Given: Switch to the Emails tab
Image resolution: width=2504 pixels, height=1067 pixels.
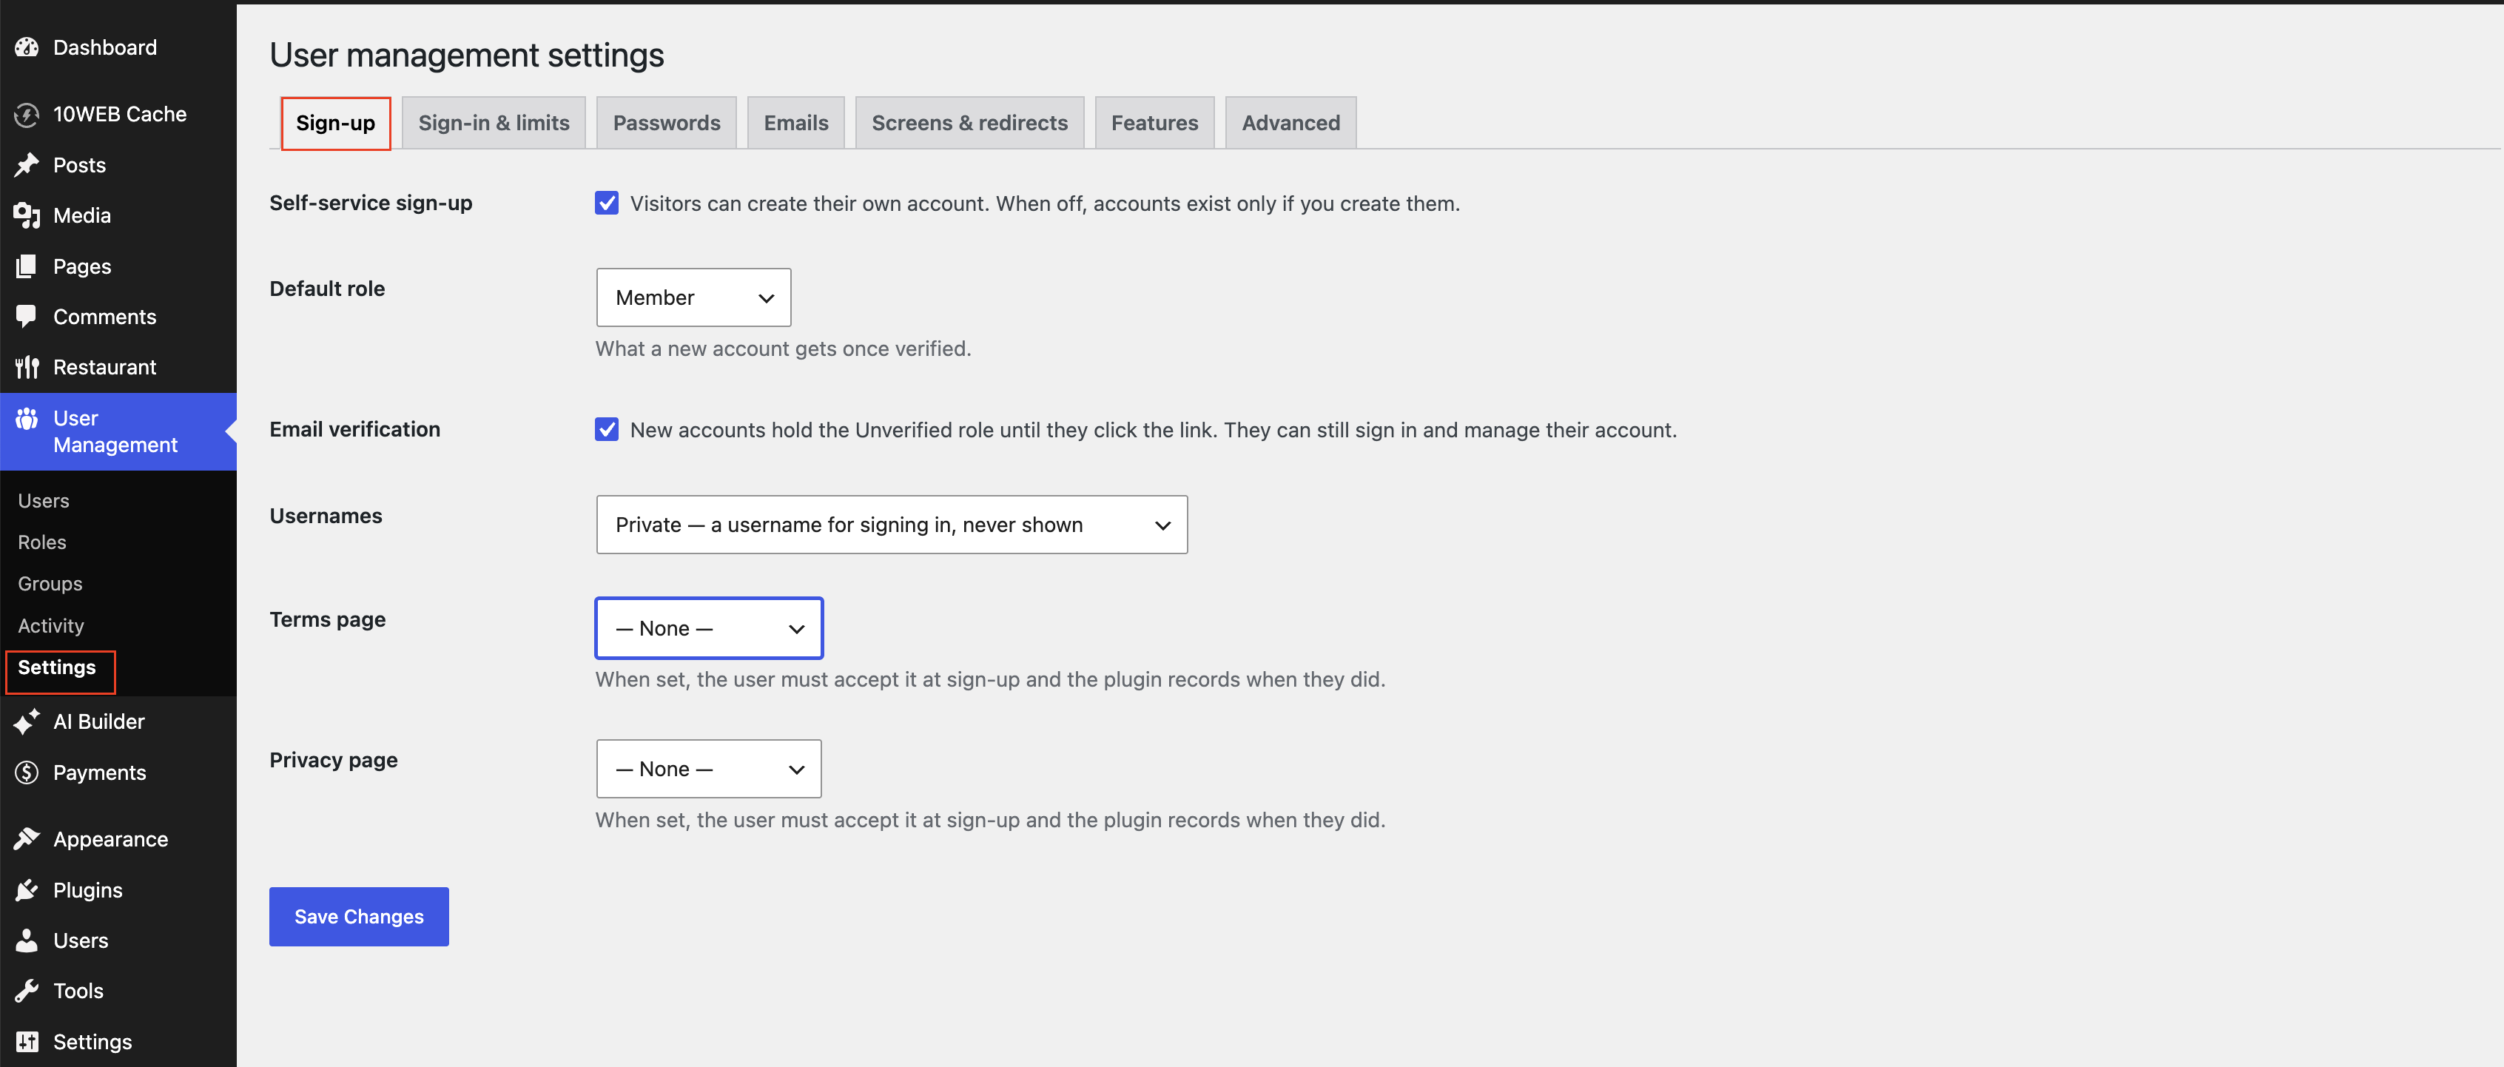Looking at the screenshot, I should click(x=796, y=124).
